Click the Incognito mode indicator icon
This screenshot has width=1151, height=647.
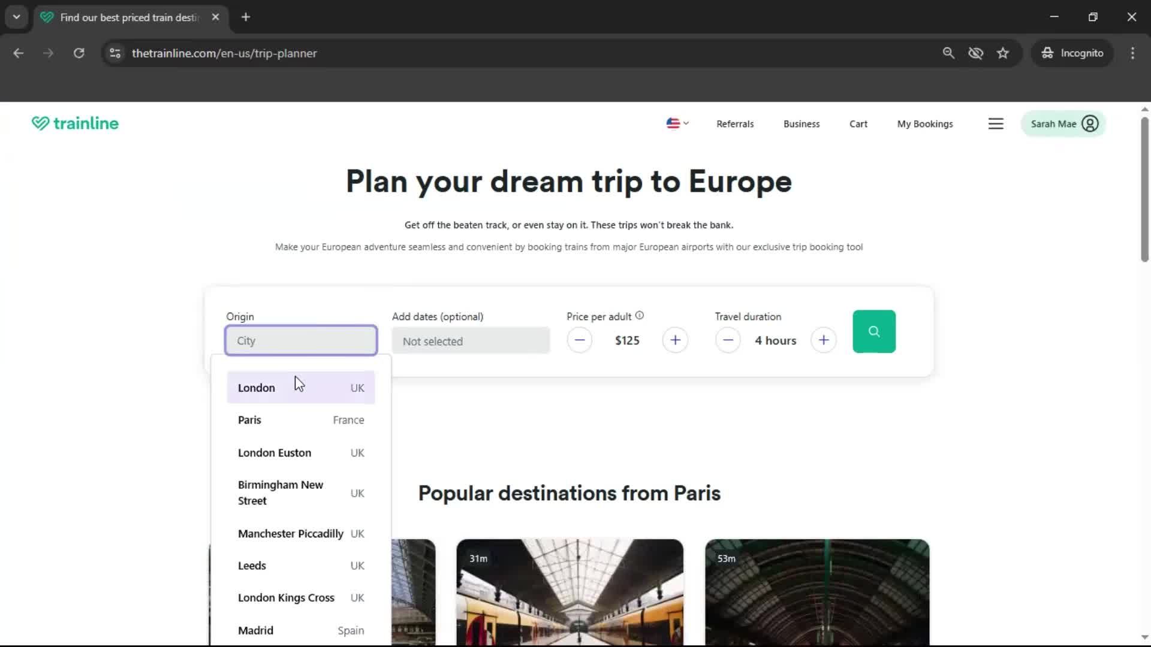pos(1047,53)
